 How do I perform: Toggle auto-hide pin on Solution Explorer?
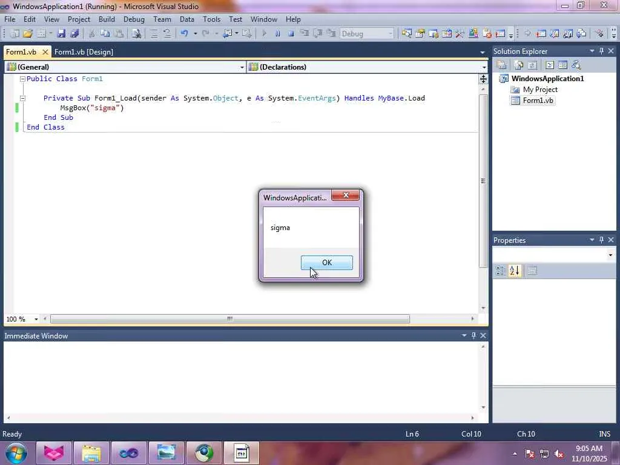tap(601, 51)
